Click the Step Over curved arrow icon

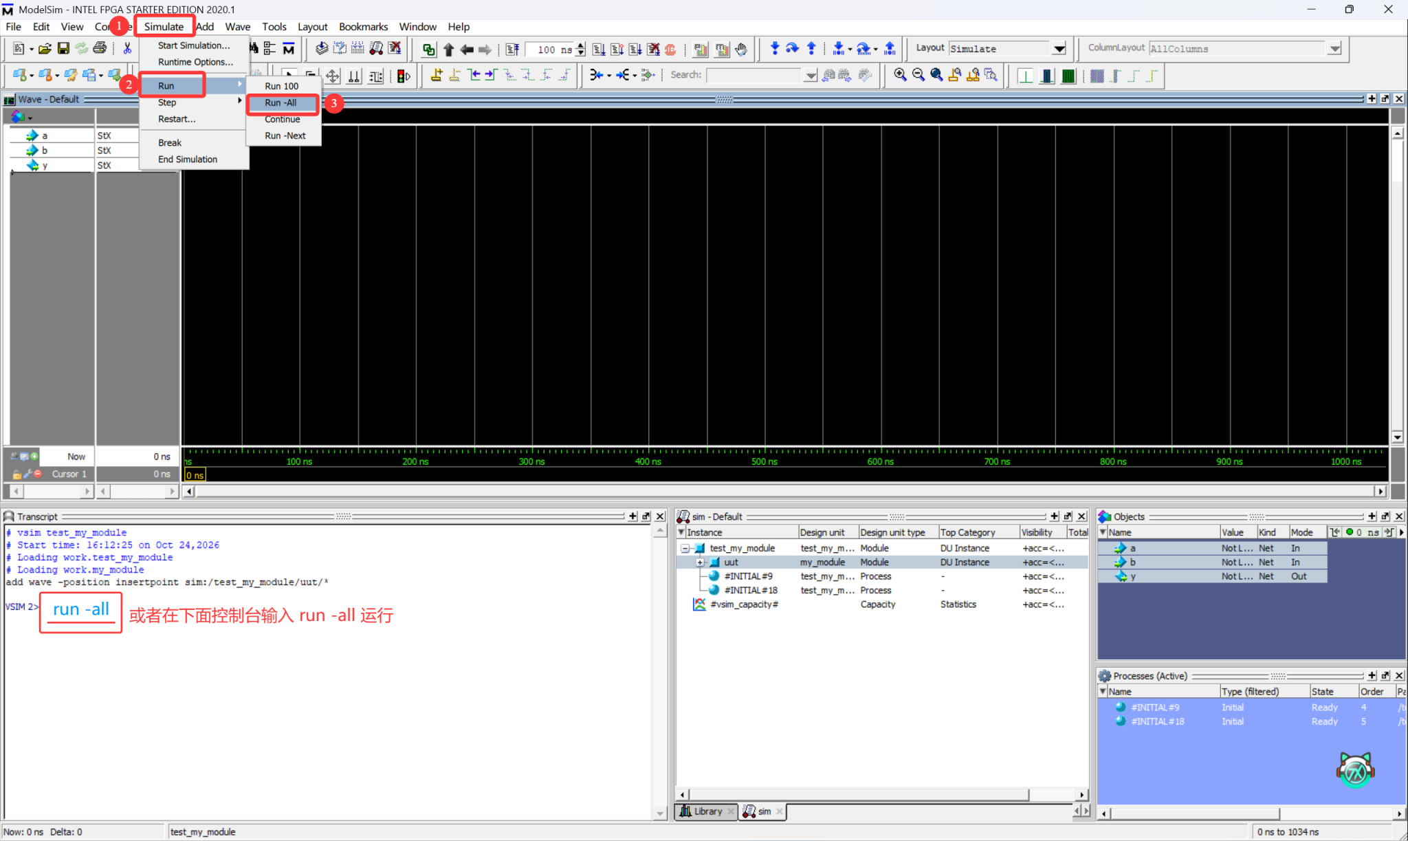(x=793, y=49)
